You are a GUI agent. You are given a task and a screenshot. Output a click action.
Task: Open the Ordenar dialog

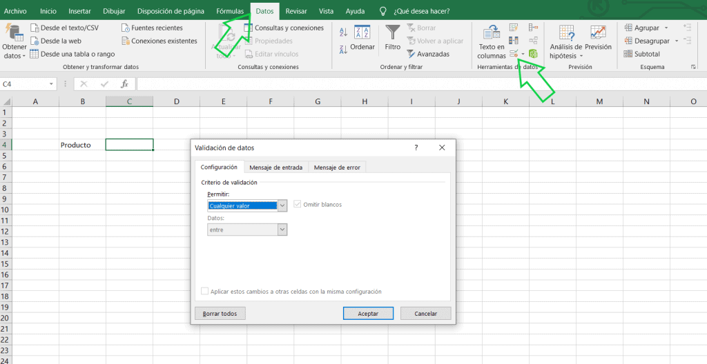click(362, 37)
